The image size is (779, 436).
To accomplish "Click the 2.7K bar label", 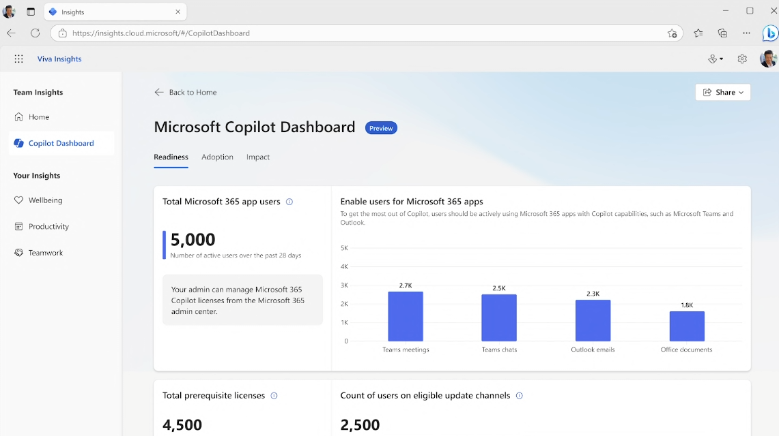I will (x=406, y=285).
